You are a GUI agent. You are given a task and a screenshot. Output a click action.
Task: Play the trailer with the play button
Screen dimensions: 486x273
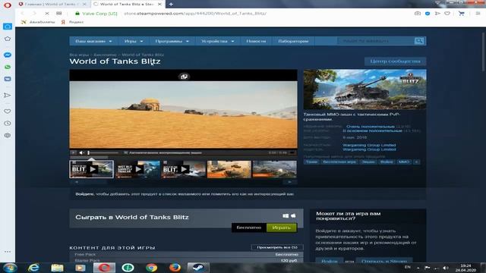[x=74, y=152]
